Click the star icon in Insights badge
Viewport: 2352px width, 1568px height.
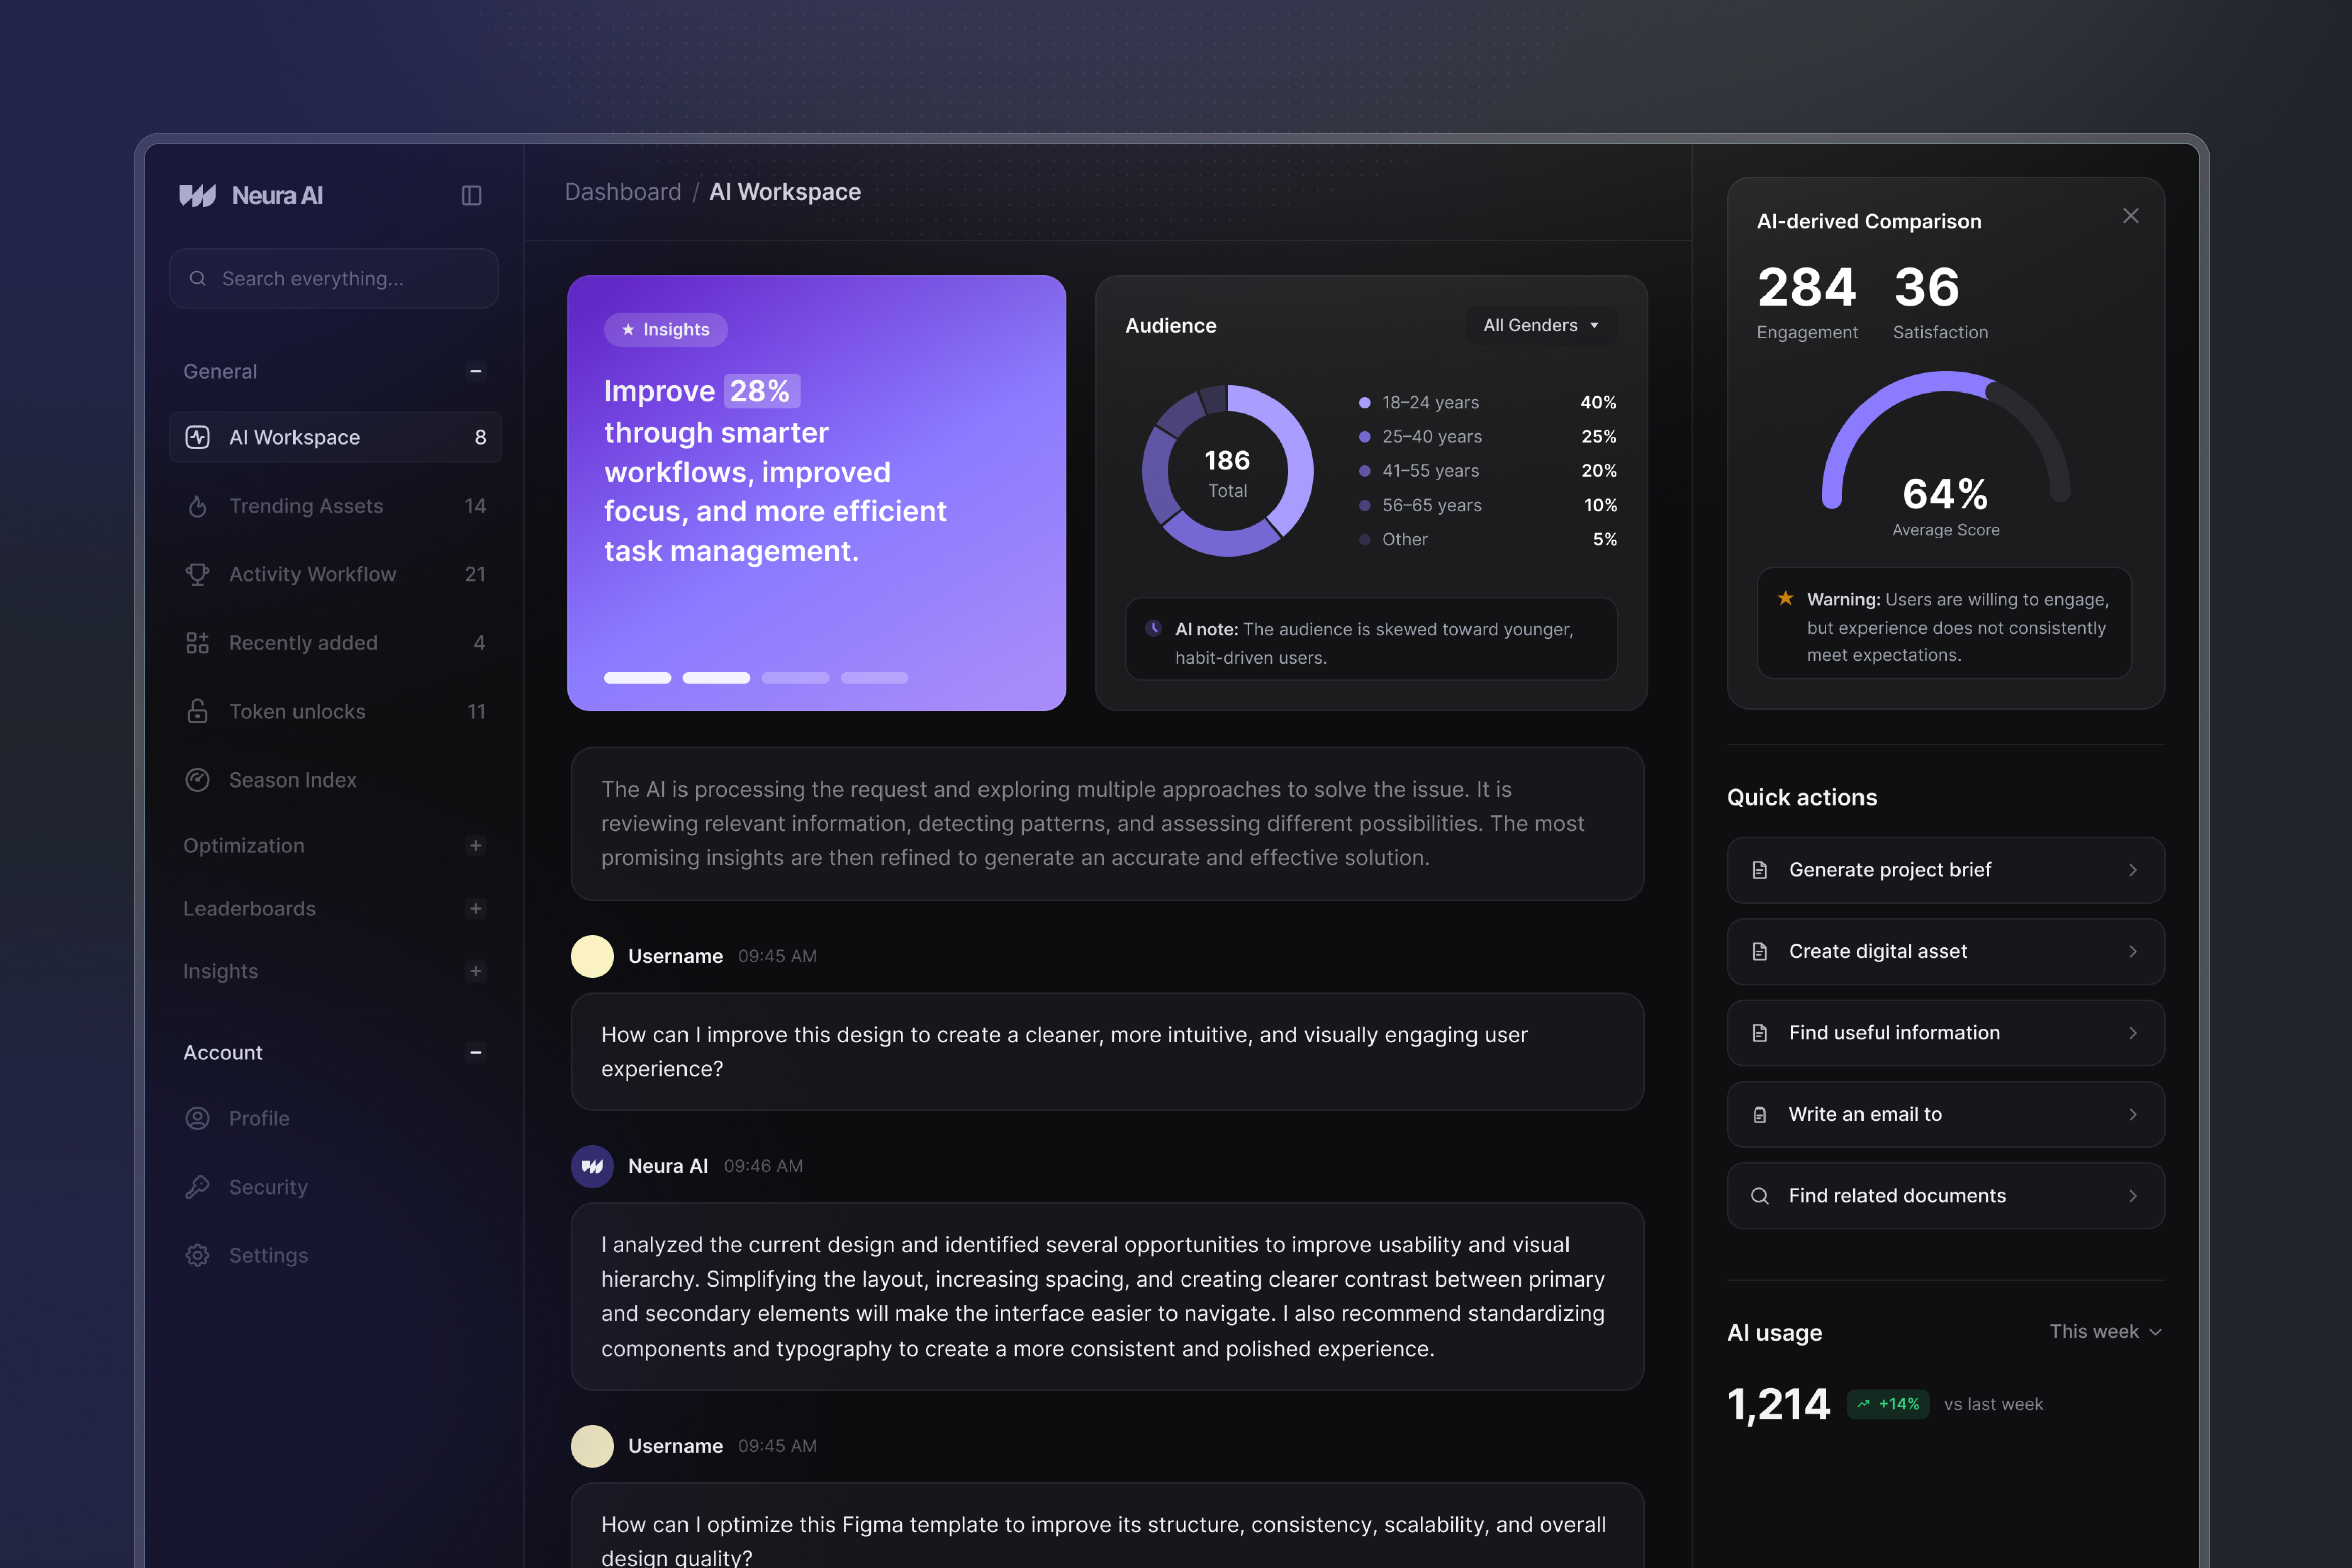pos(628,329)
